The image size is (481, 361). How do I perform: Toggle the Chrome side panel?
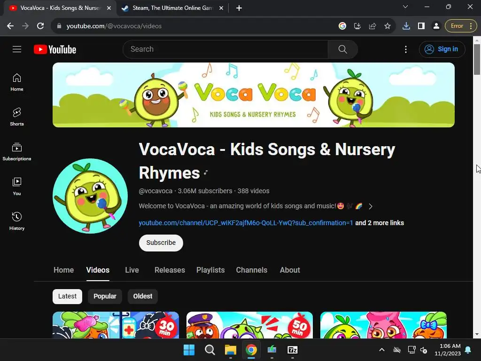pos(421,26)
